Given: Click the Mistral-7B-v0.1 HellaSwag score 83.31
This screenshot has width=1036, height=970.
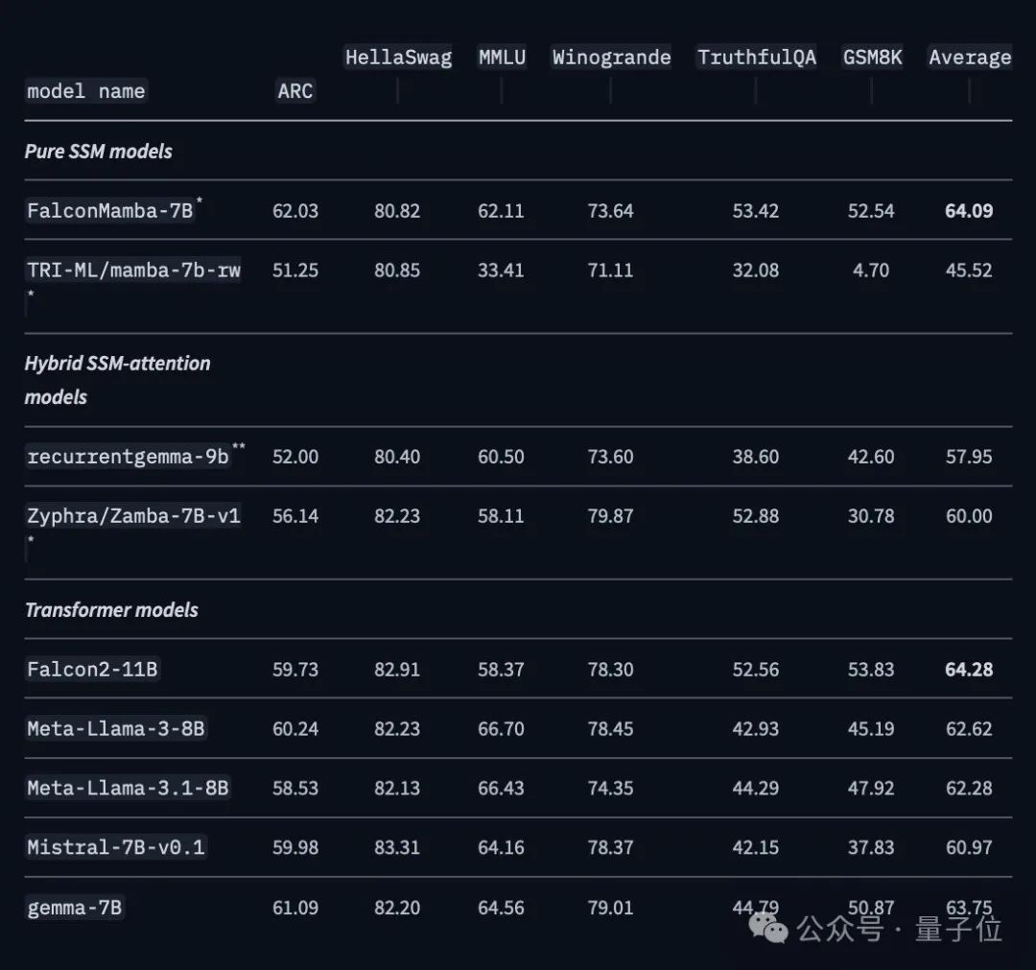Looking at the screenshot, I should (x=397, y=847).
